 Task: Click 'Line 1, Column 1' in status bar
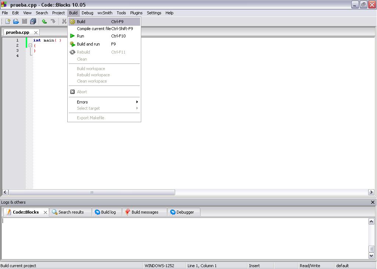[x=202, y=266]
